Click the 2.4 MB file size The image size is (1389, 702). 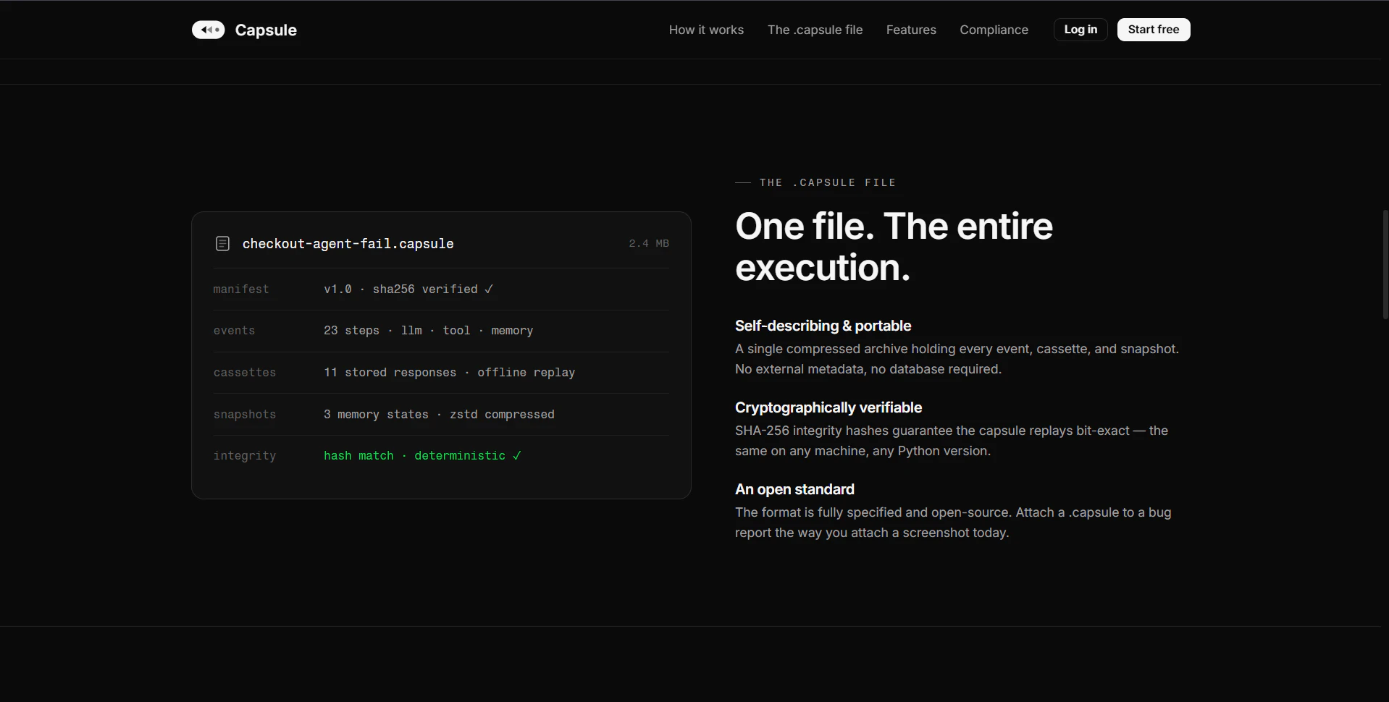[649, 244]
